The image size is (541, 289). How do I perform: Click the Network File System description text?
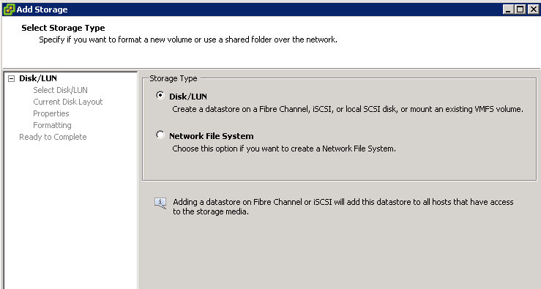tap(284, 149)
